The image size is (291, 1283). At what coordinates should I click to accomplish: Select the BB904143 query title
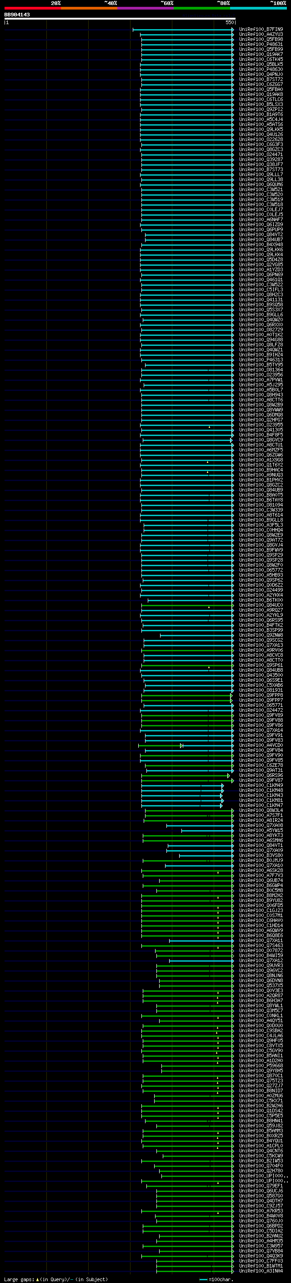point(17,15)
